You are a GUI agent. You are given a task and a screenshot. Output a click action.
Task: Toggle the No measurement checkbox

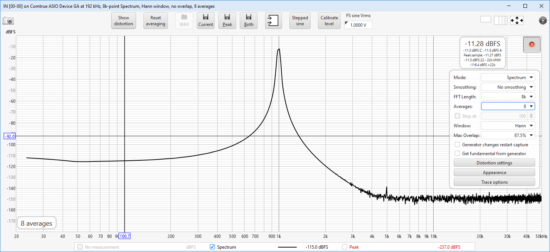click(80, 247)
